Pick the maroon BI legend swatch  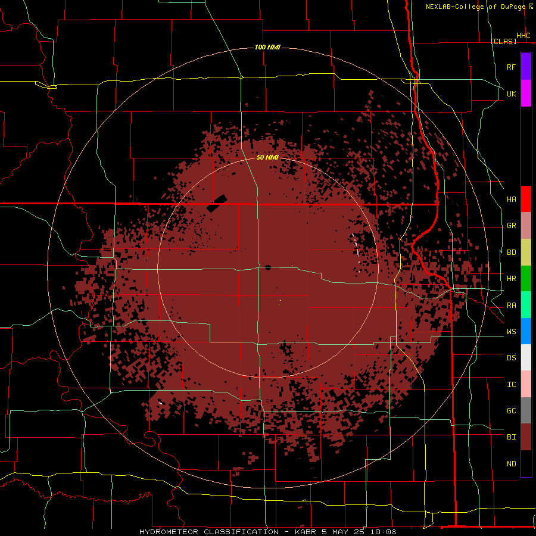(526, 437)
